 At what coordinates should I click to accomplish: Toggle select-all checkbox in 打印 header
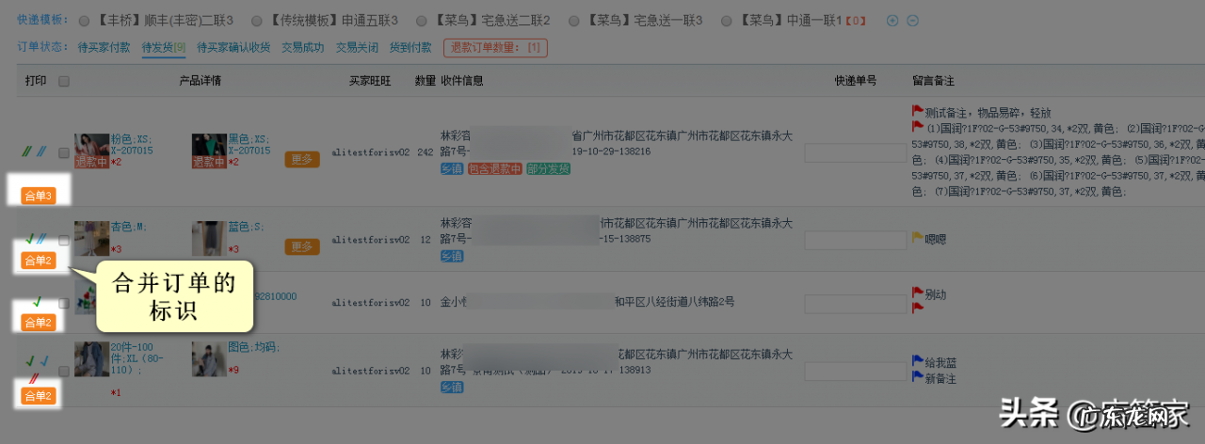point(64,82)
